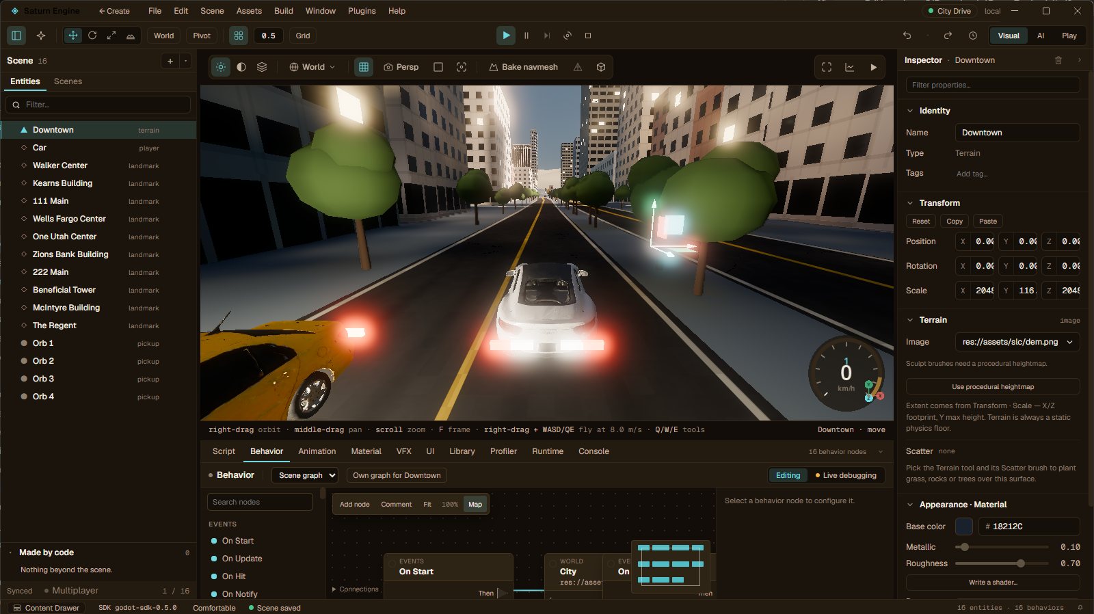Toggle the viewport grid display icon
Screen dimensions: 1094x614
coord(364,67)
